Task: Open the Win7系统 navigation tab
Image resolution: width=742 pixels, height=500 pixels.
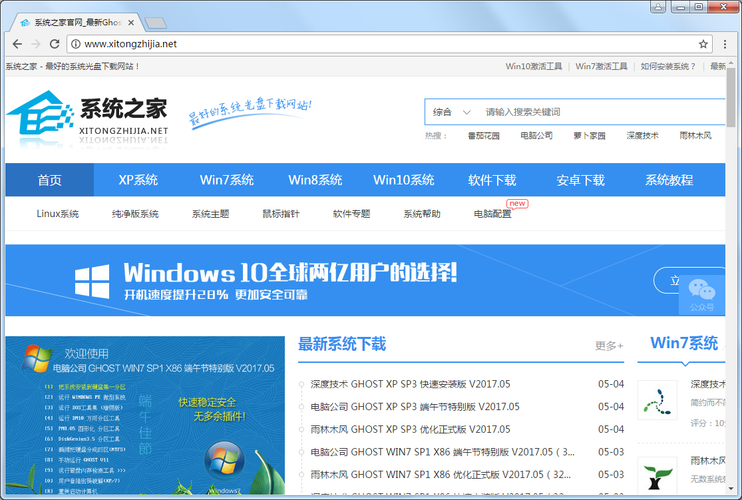Action: pos(227,180)
